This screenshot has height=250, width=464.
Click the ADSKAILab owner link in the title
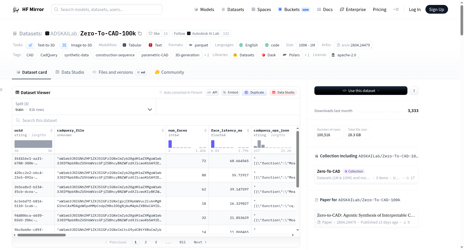point(64,33)
